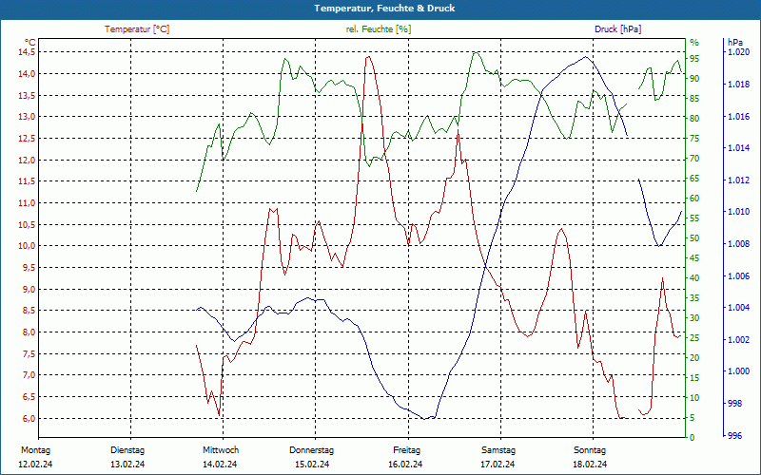Click the '75' humidity axis value
This screenshot has height=475, width=761.
[x=694, y=139]
